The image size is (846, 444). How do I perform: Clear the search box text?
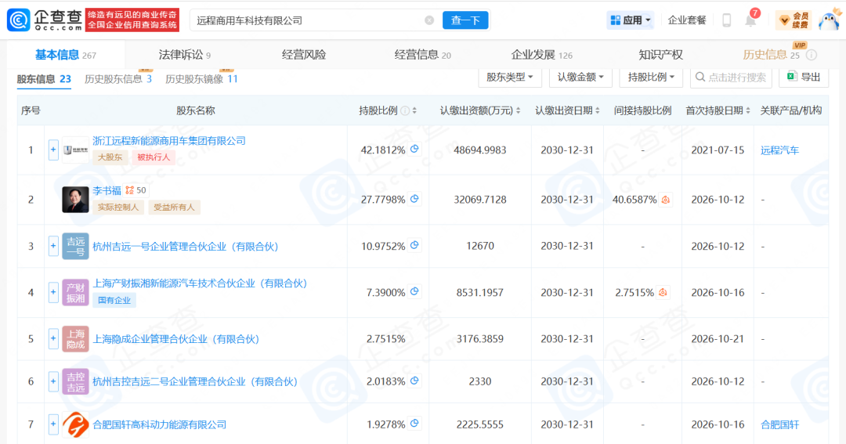(x=429, y=20)
